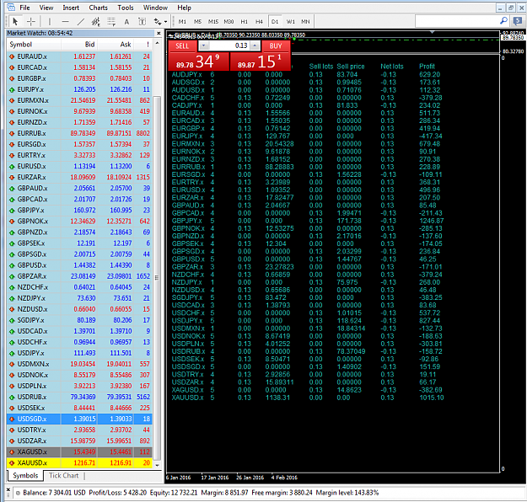
Task: Click the Market Watch vertical scrollbar thumb
Action: pyautogui.click(x=157, y=278)
